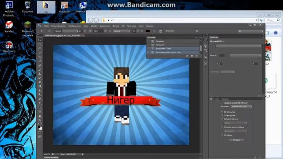The width and height of the screenshot is (283, 159).
Task: Select the Сетка из набора radio button
Action: (222, 119)
